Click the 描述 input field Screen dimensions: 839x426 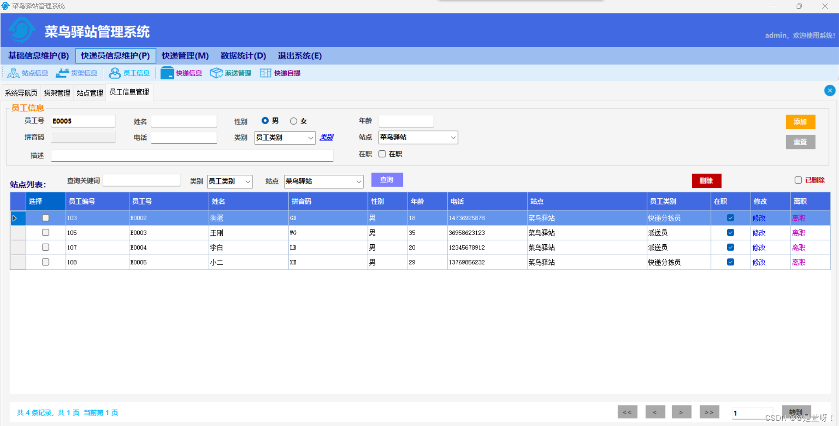tap(192, 155)
